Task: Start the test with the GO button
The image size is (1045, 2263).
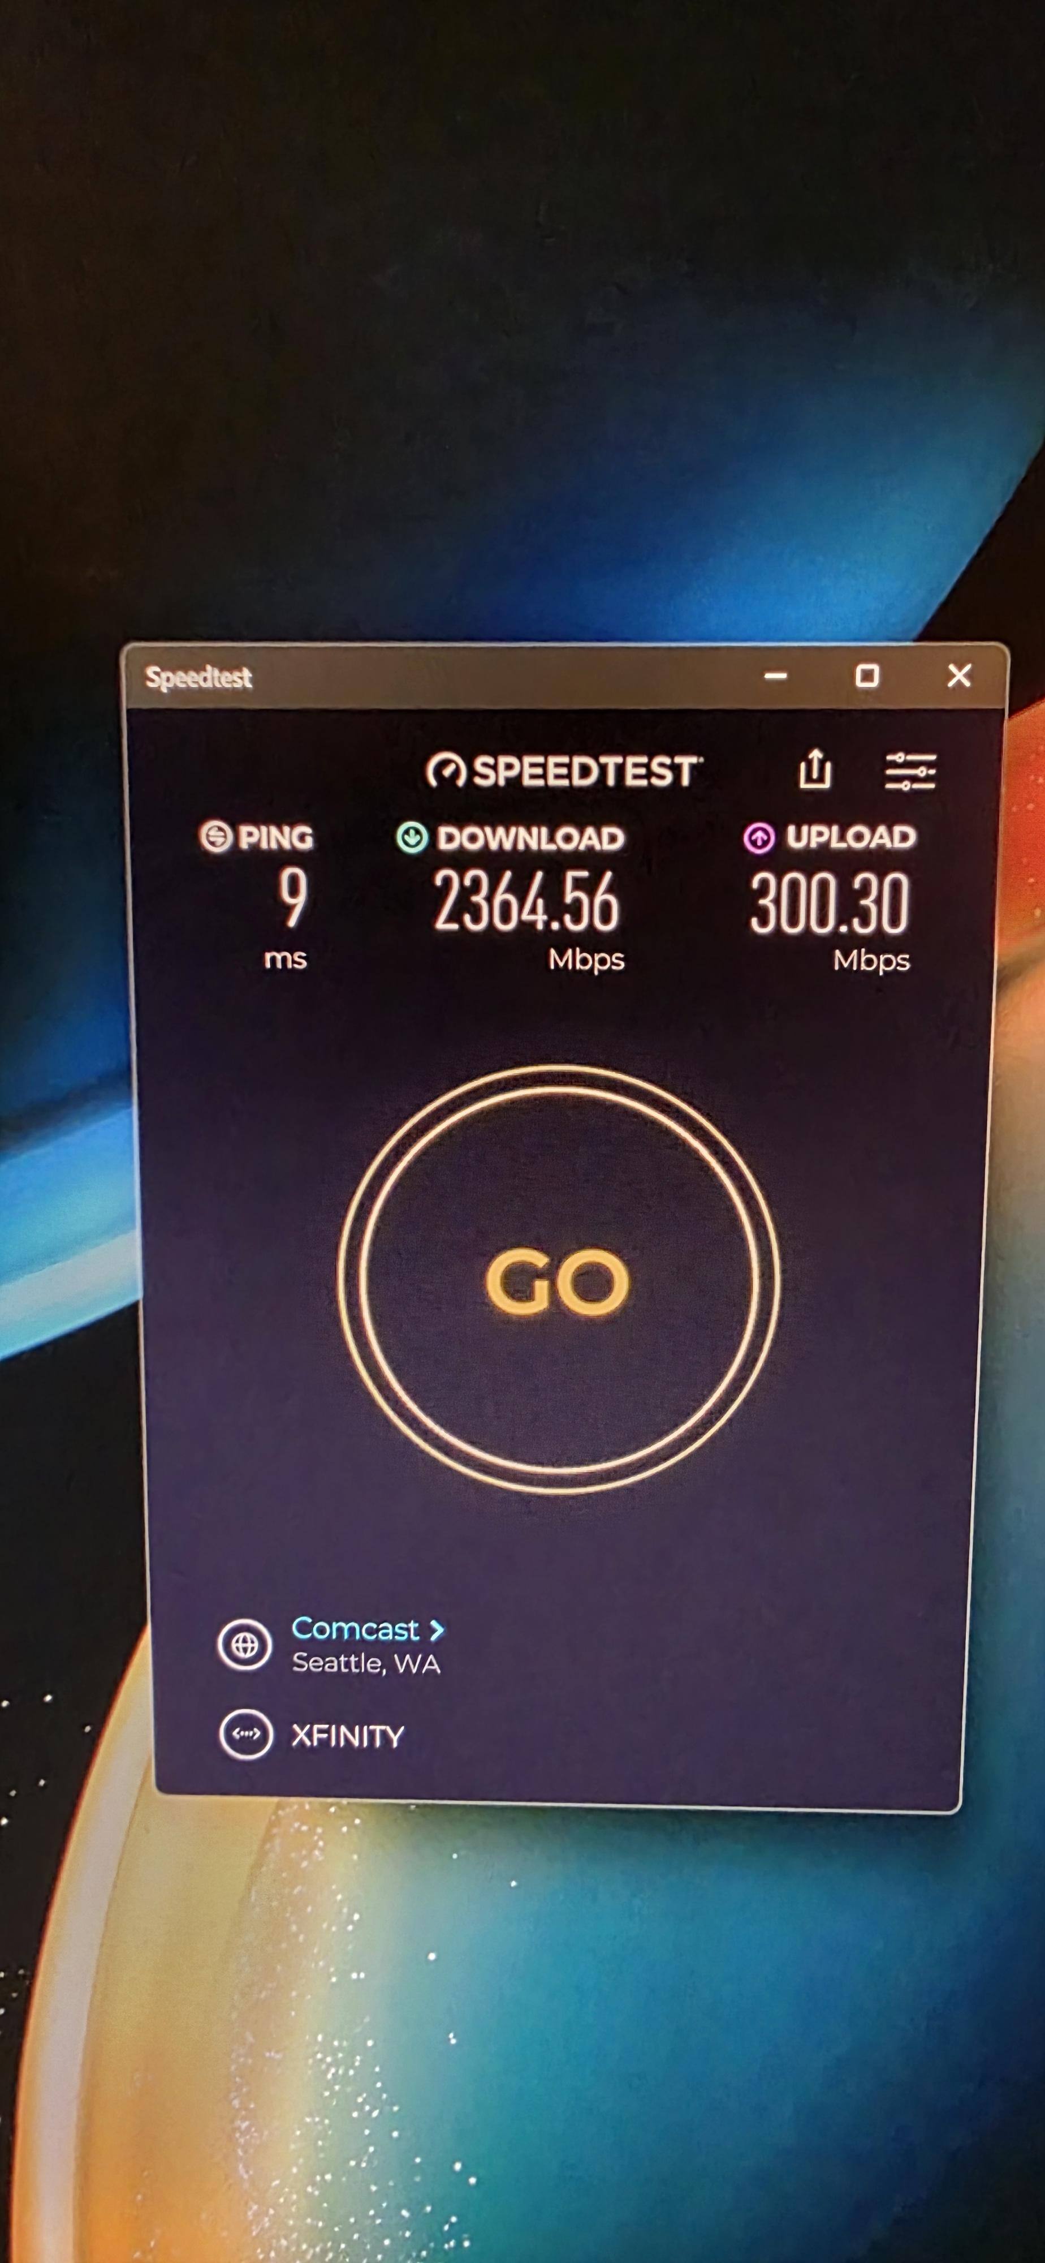Action: point(559,1280)
